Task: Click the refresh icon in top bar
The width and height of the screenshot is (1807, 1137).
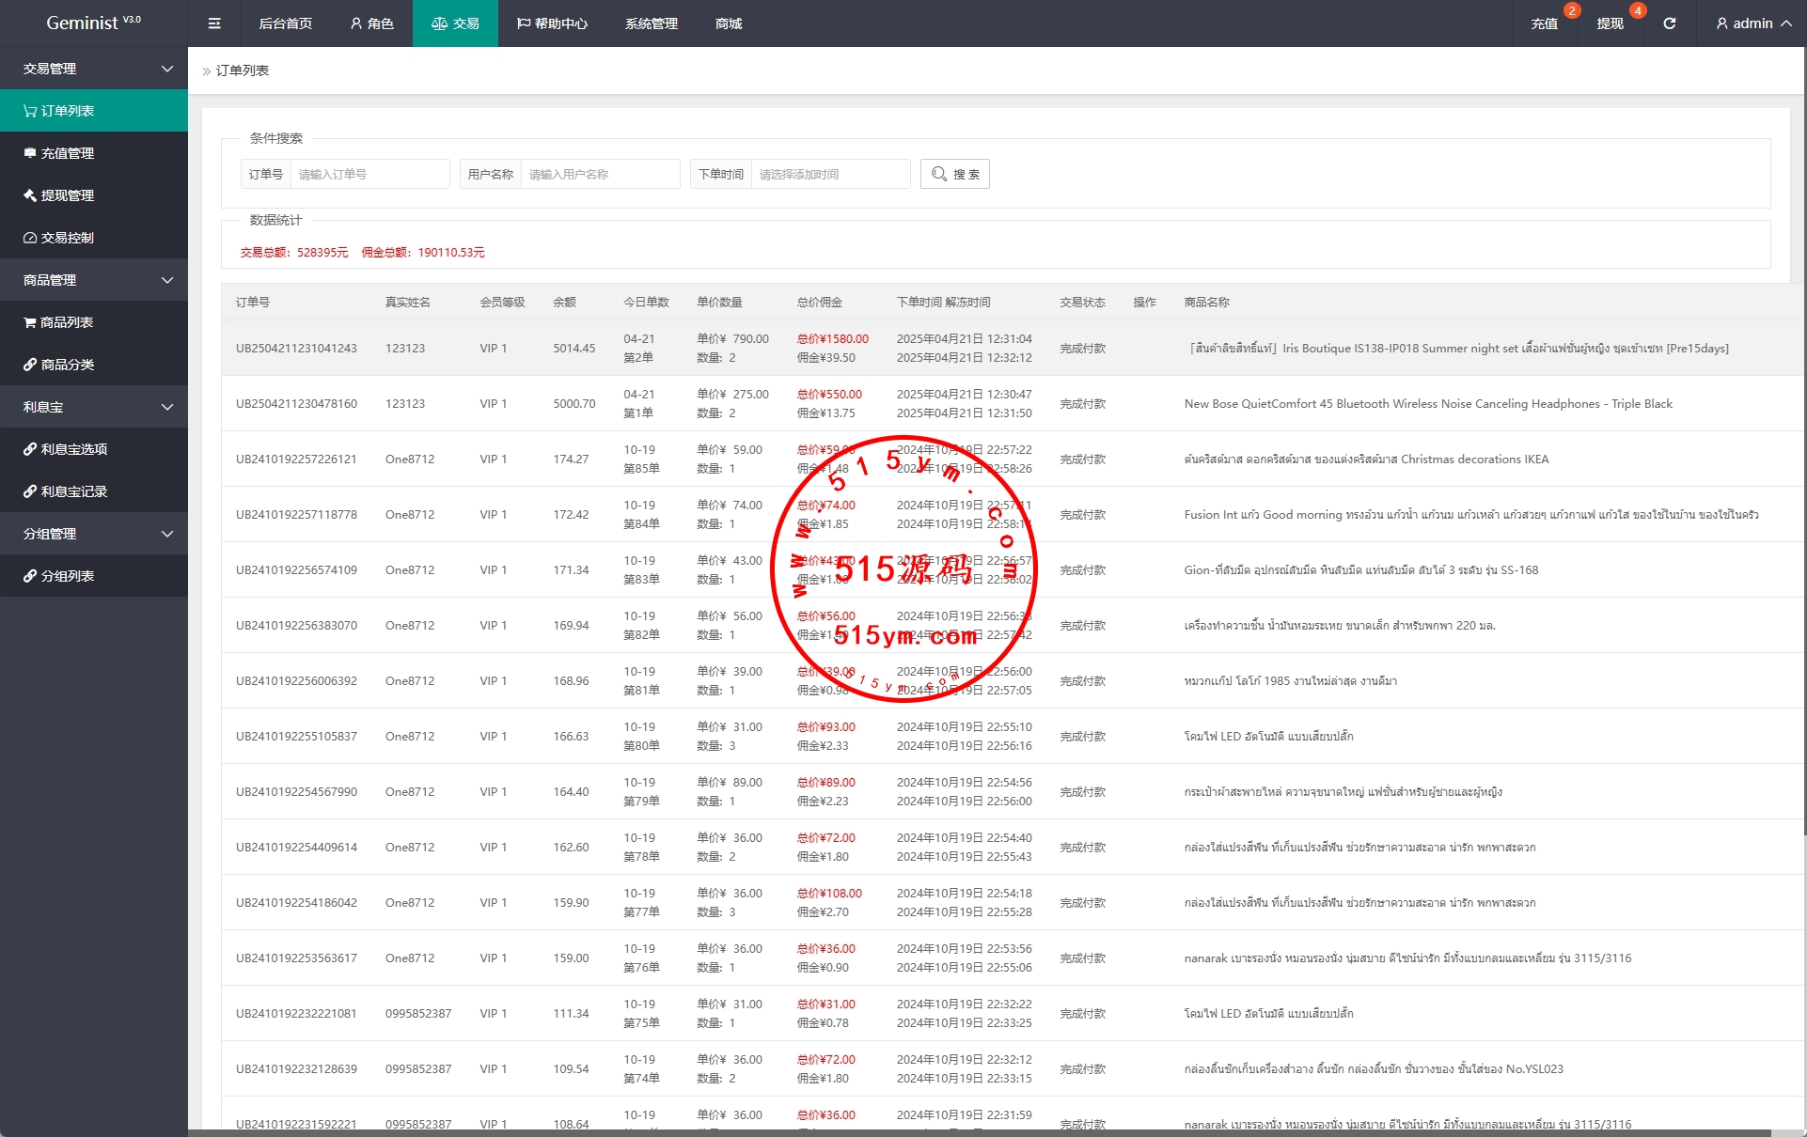Action: (x=1670, y=23)
